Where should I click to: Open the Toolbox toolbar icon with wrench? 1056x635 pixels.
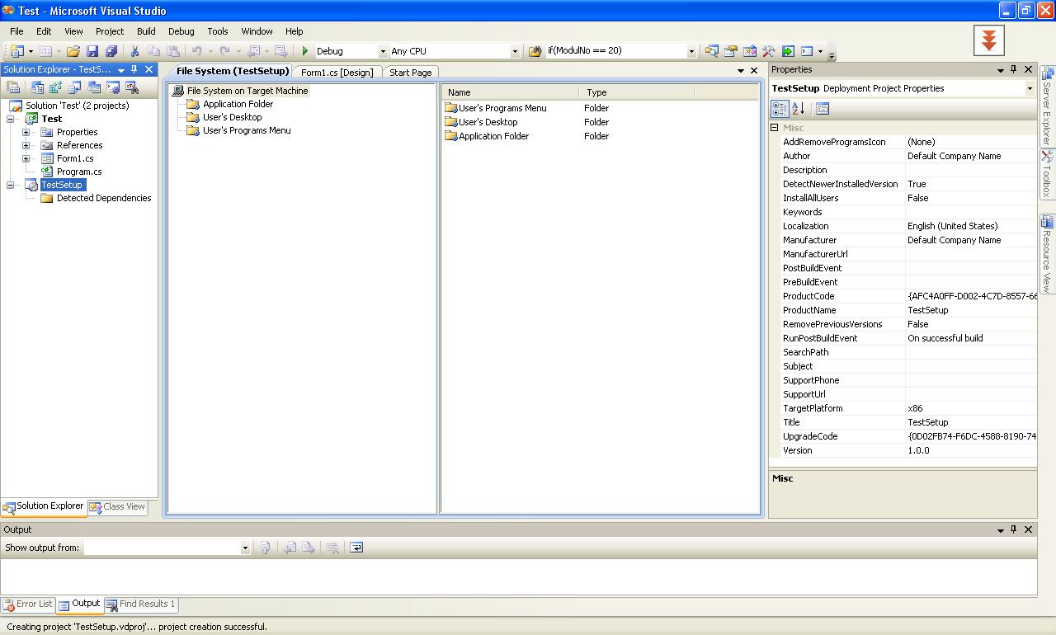coord(768,51)
